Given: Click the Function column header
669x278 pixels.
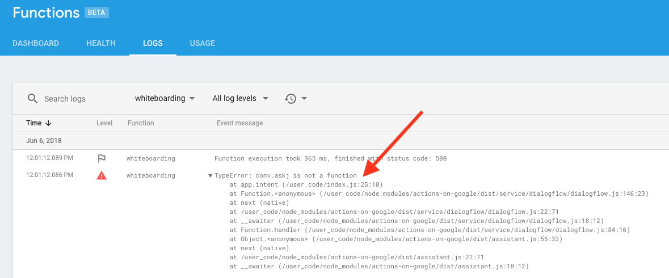Looking at the screenshot, I should [x=141, y=123].
